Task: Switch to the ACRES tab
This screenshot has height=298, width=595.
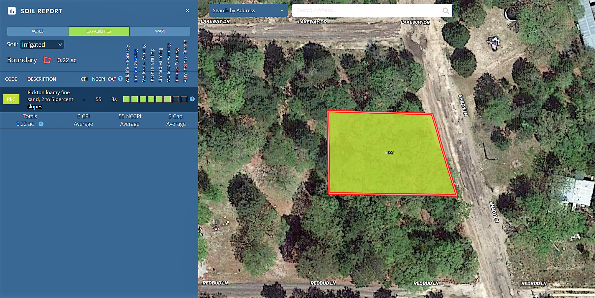Action: click(x=38, y=31)
